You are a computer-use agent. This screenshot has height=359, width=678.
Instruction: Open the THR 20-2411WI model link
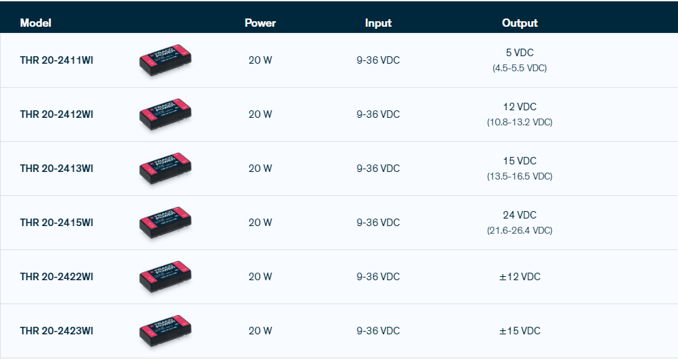[x=56, y=60]
